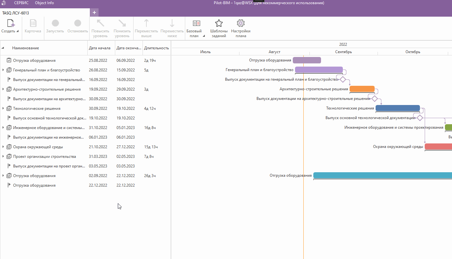Expand Охрана окружающей среды tree row
The image size is (452, 259).
click(3, 147)
